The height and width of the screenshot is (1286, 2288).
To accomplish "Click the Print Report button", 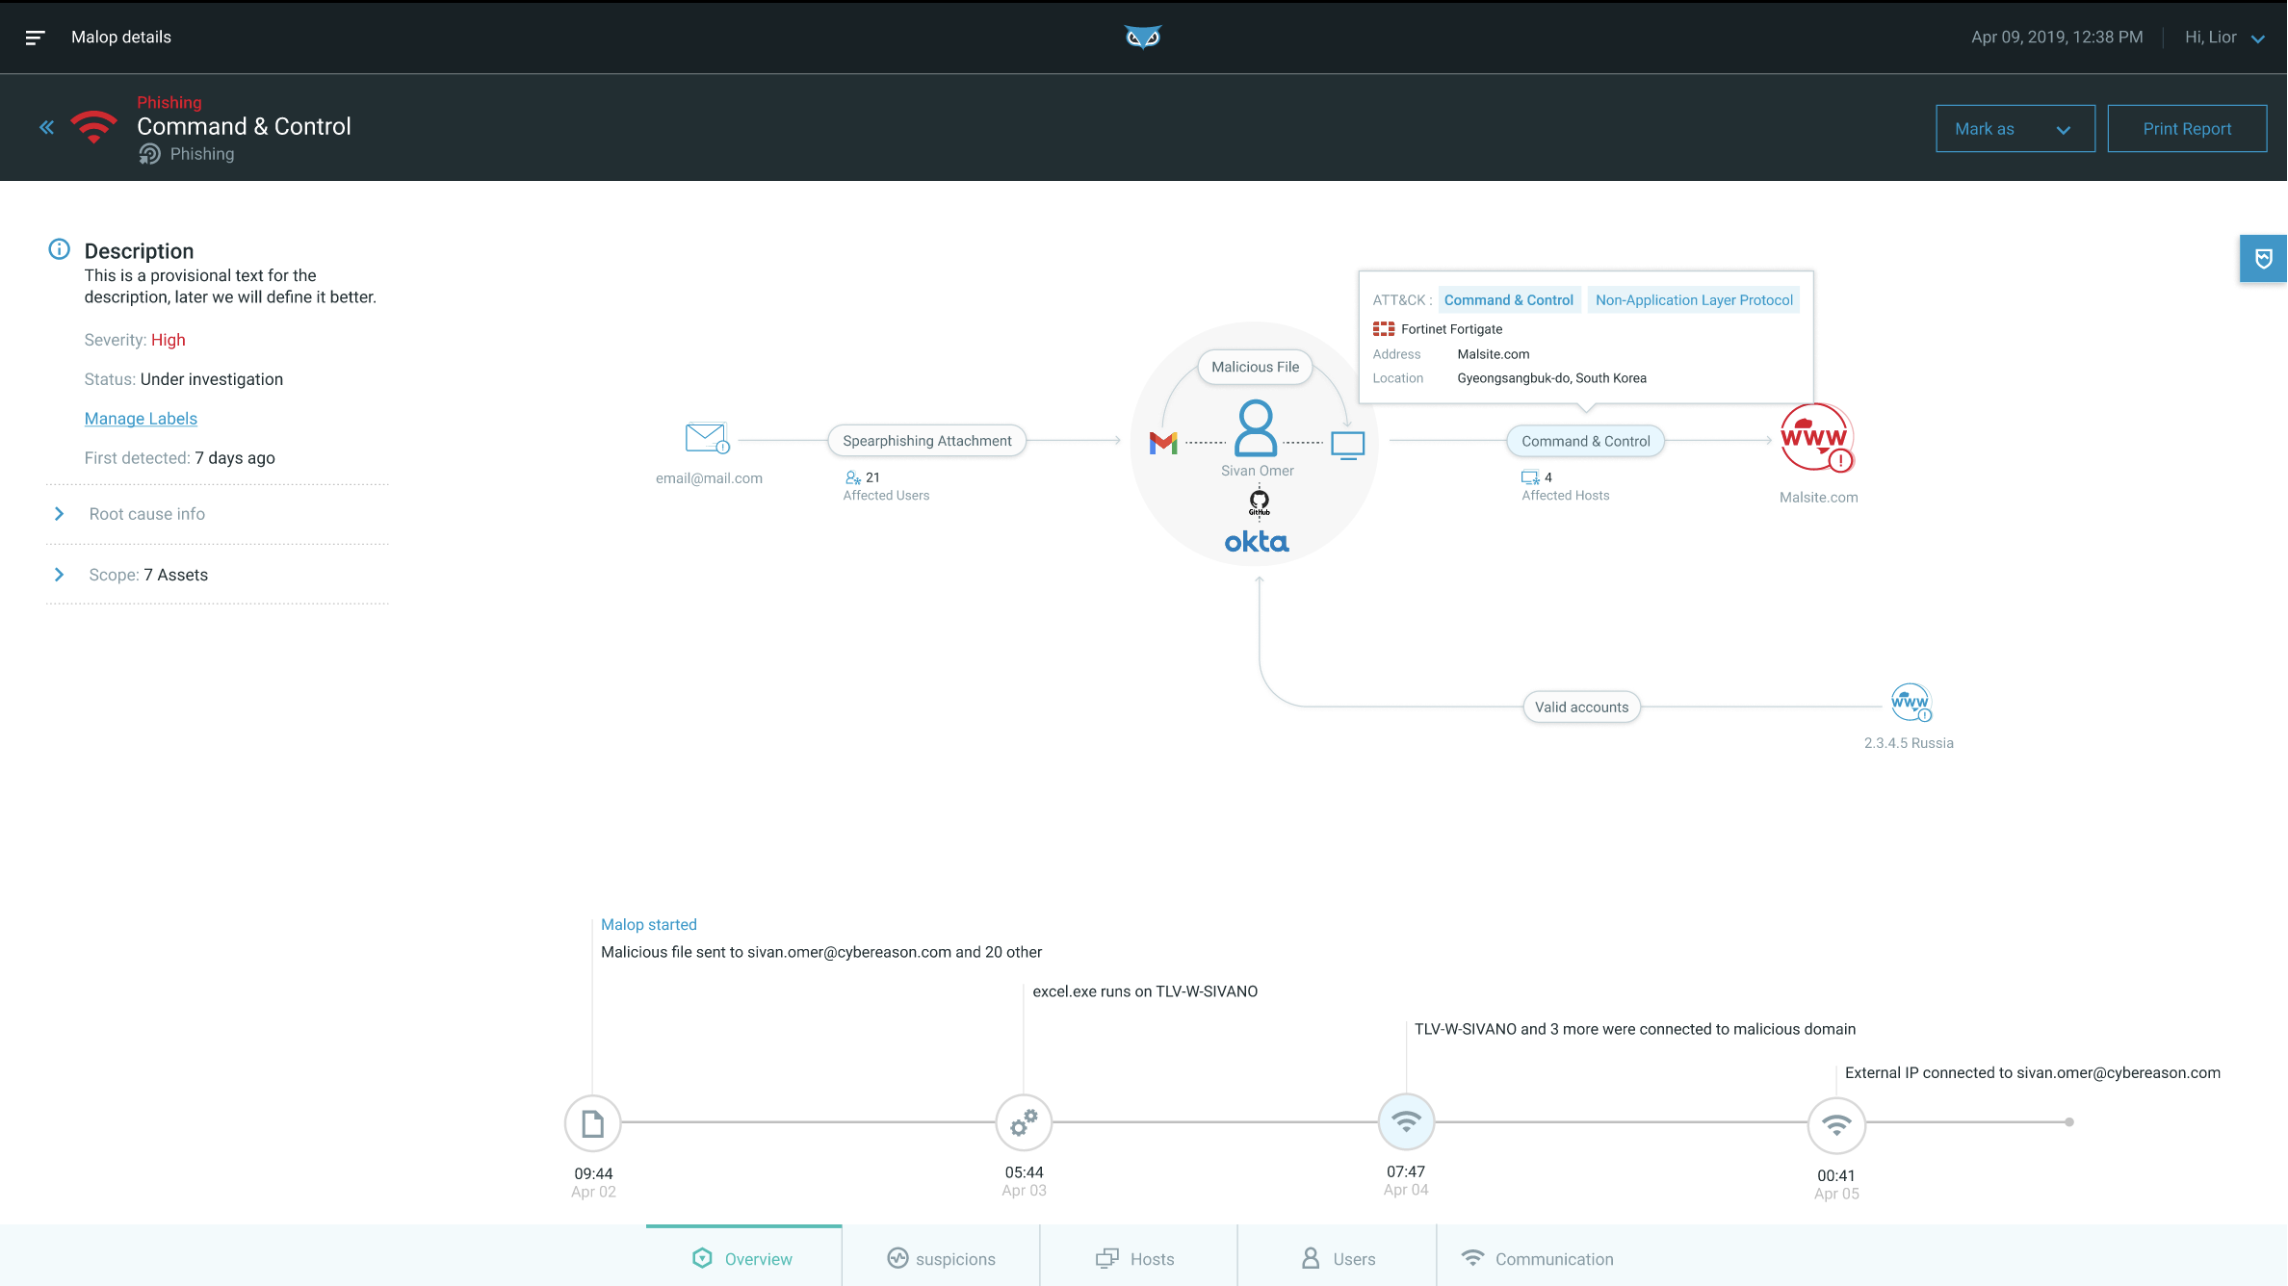I will click(2187, 129).
